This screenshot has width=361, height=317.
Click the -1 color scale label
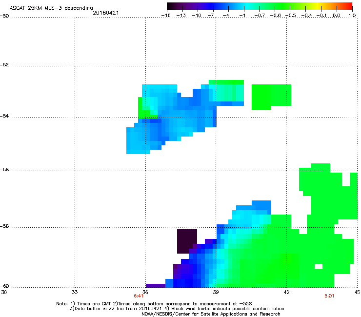242,16
